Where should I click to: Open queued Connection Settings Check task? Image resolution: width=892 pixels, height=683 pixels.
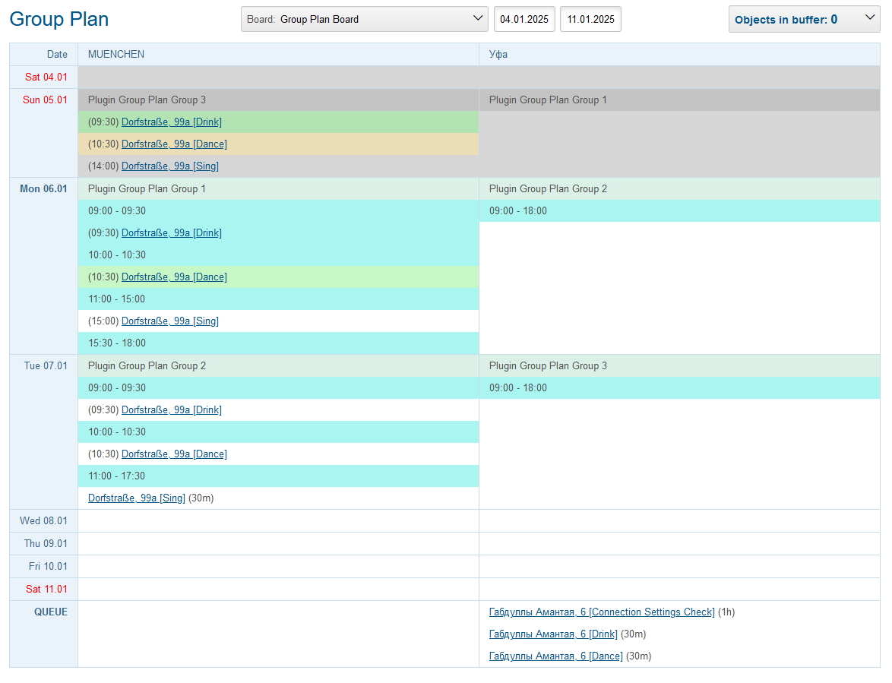coord(602,612)
